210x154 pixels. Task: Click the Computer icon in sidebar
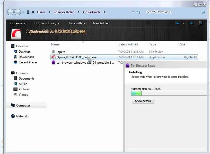click(13, 105)
